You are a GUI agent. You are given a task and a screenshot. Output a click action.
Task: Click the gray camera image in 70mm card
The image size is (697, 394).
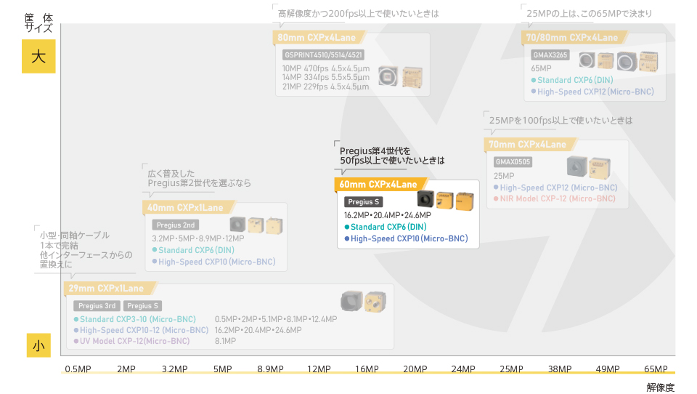click(x=577, y=166)
